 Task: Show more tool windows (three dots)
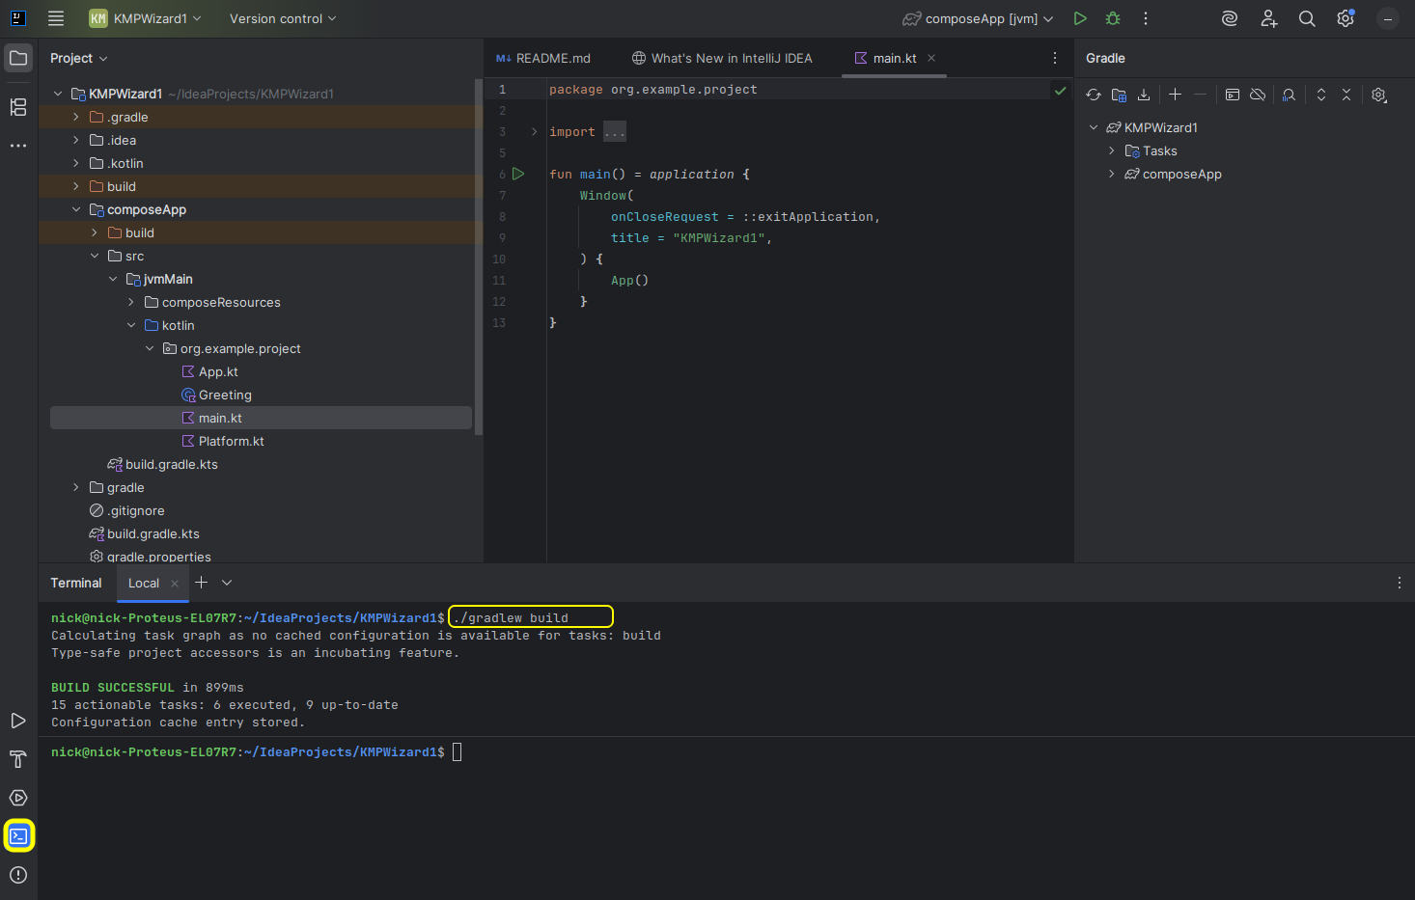(x=18, y=146)
